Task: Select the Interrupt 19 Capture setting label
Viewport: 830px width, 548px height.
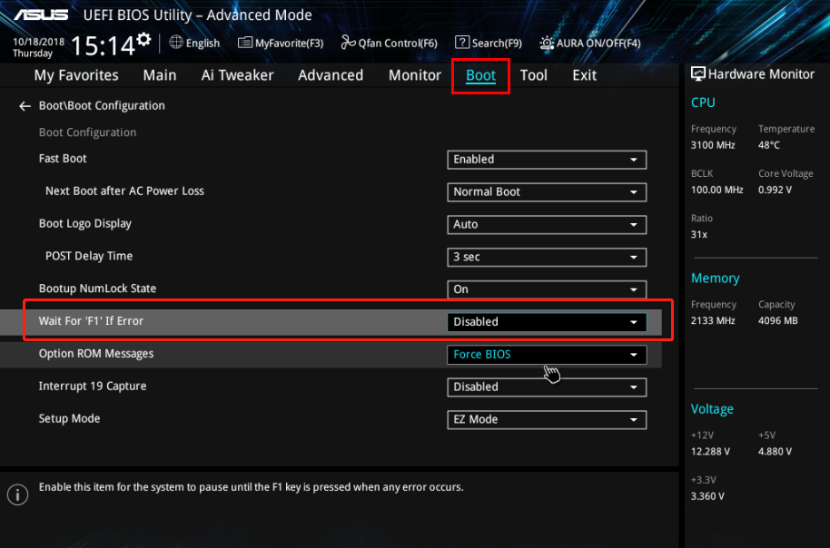Action: 93,387
